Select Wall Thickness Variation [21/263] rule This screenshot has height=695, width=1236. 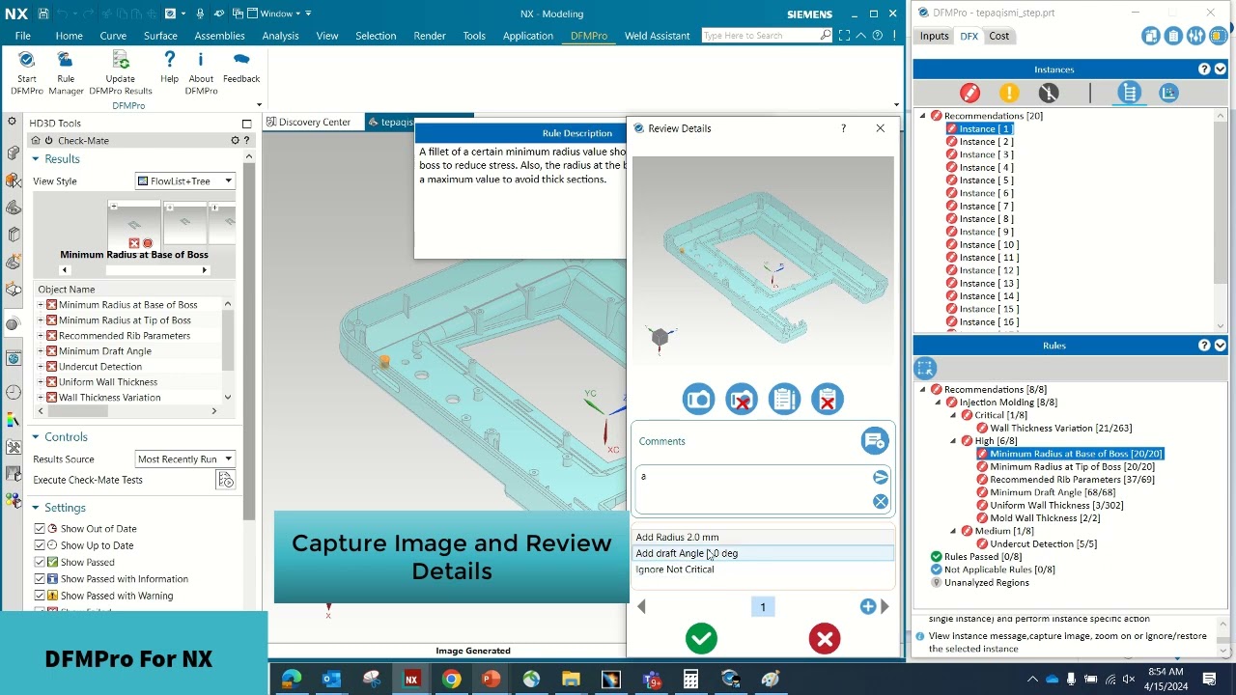click(1060, 429)
